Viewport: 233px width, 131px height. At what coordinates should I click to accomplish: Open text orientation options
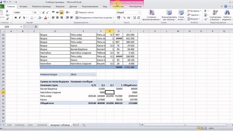[67, 12]
